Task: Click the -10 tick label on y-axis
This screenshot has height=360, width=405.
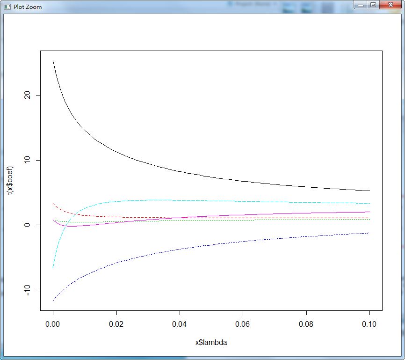Action: pyautogui.click(x=27, y=291)
